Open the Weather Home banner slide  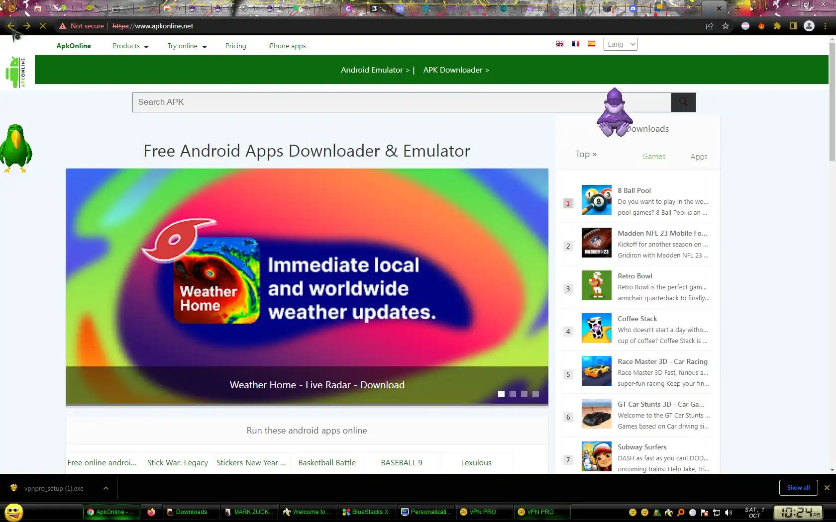[307, 286]
